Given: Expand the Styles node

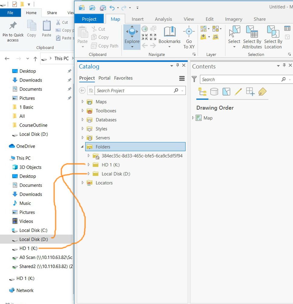Looking at the screenshot, I should pyautogui.click(x=83, y=128).
